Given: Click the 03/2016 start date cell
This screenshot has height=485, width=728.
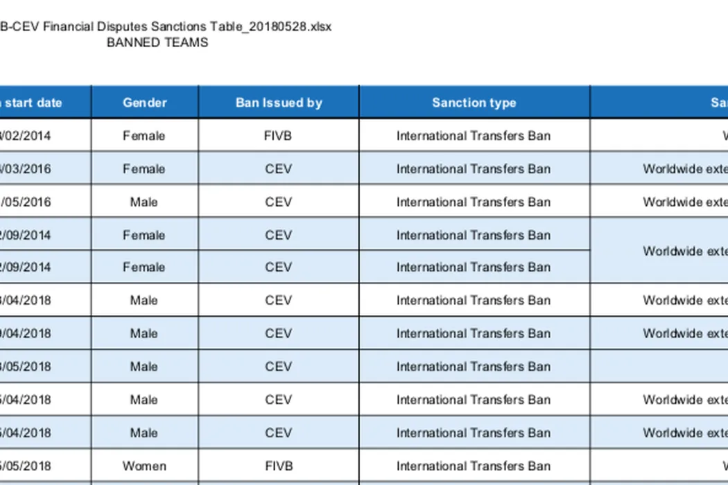Looking at the screenshot, I should pyautogui.click(x=28, y=169).
